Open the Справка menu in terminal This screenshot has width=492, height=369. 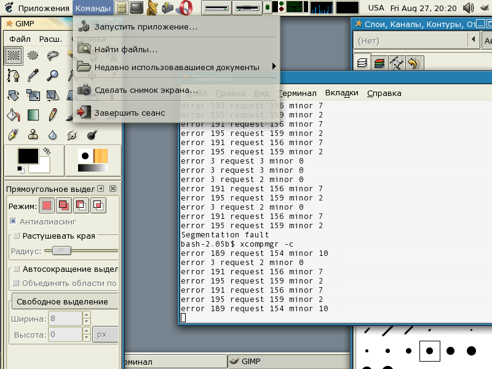tap(384, 93)
